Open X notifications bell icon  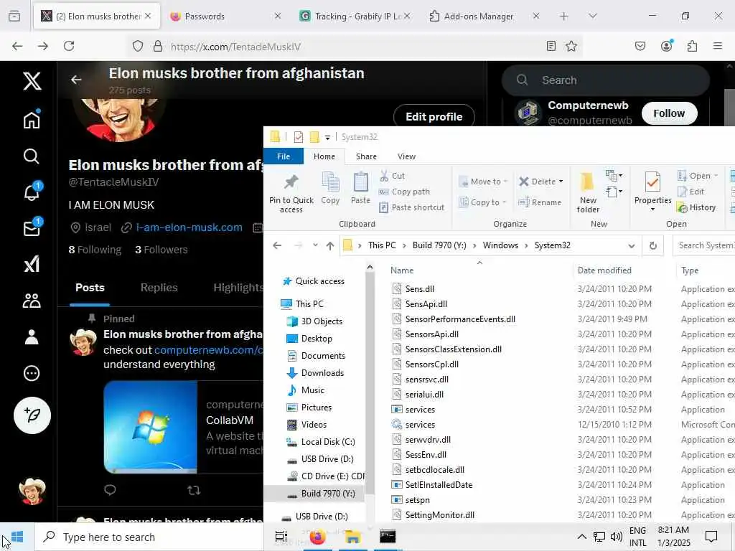coord(32,192)
